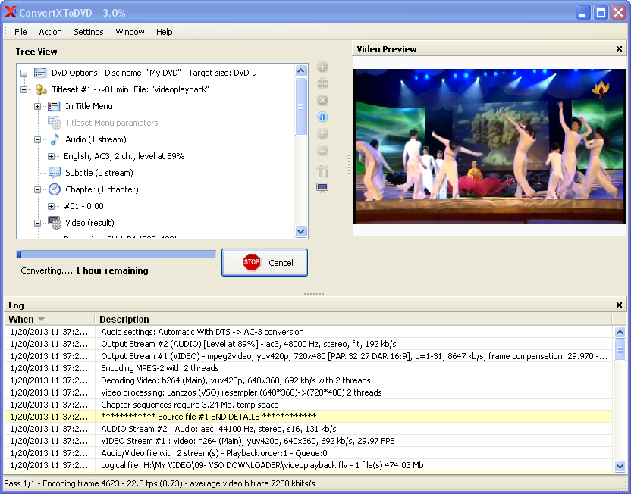Screen dimensions: 631x494
Task: Select log row 'Audio settings: Automatic With DTS'
Action: click(308, 332)
